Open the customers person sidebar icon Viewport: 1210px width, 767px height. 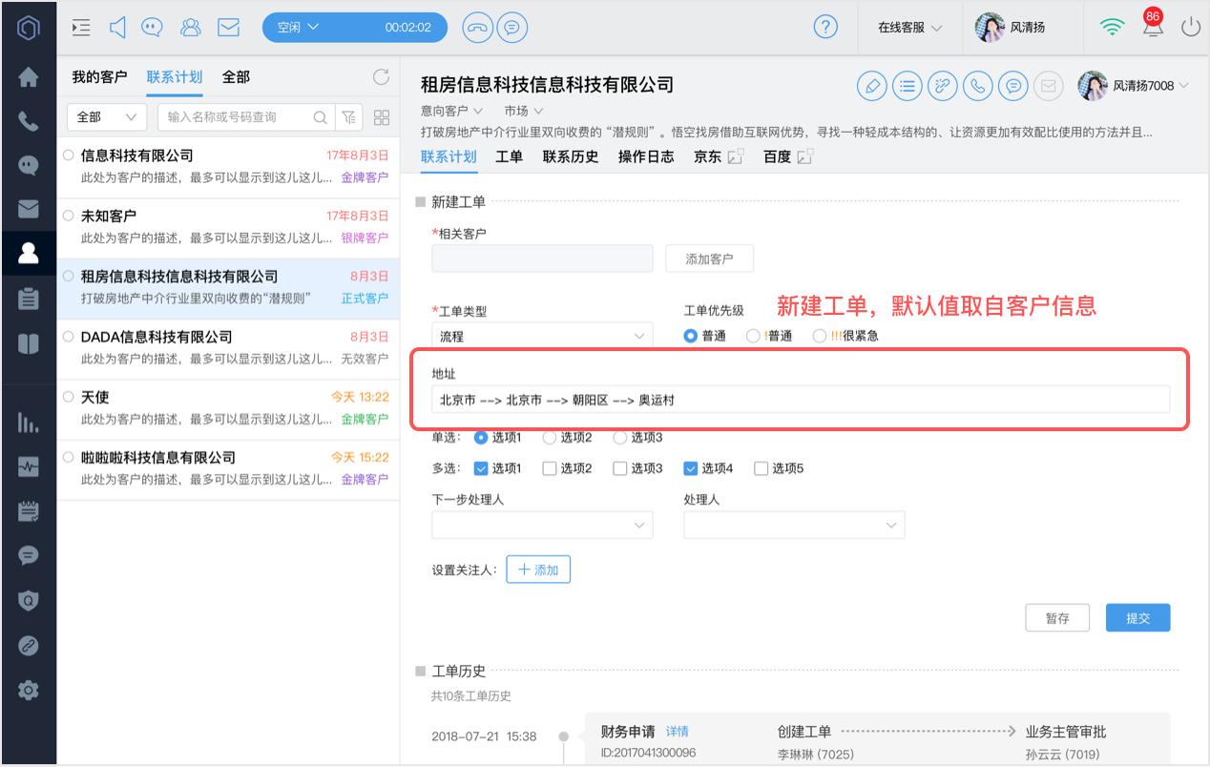29,253
